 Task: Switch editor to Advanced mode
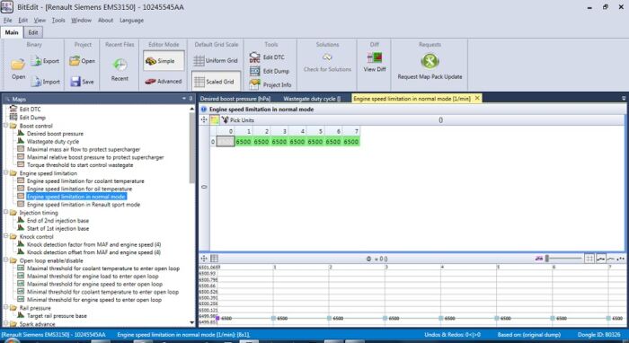(164, 82)
